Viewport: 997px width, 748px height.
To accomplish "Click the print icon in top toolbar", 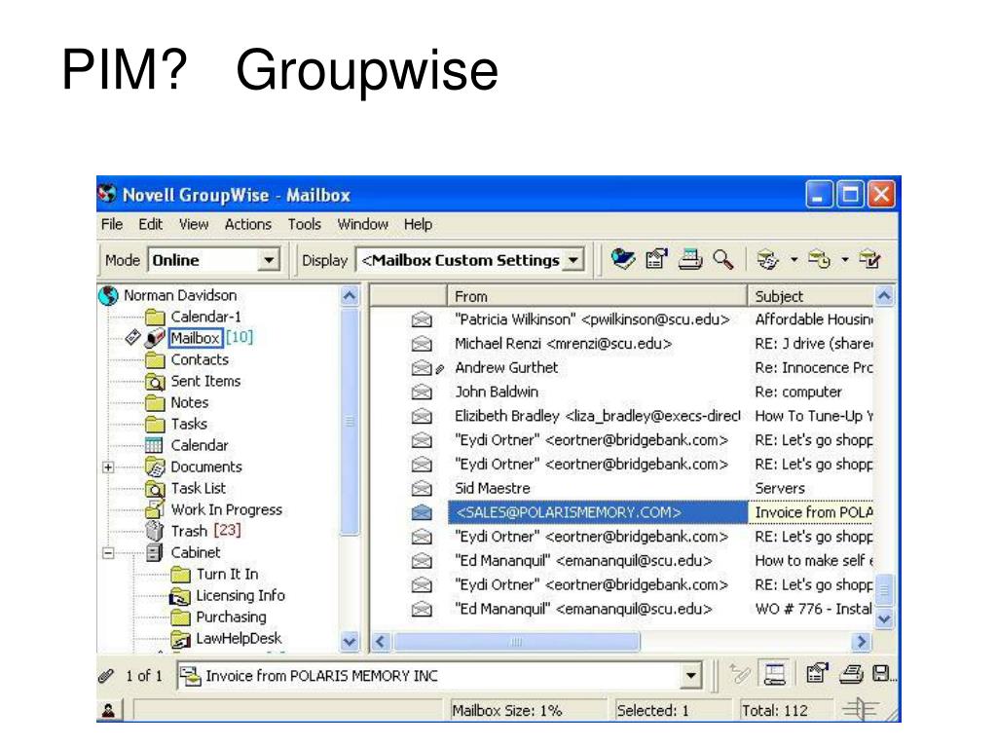I will pyautogui.click(x=690, y=259).
